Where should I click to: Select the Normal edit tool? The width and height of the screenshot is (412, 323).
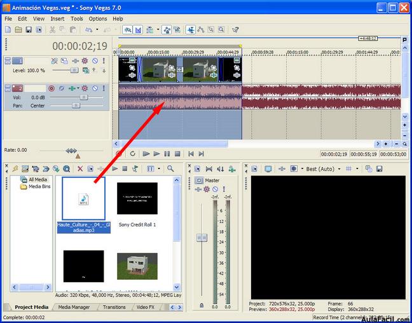pyautogui.click(x=191, y=30)
